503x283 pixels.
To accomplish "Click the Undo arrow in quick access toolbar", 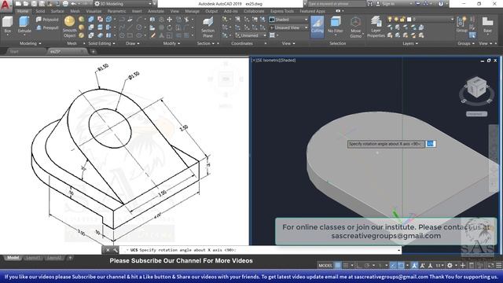I will coord(73,4).
